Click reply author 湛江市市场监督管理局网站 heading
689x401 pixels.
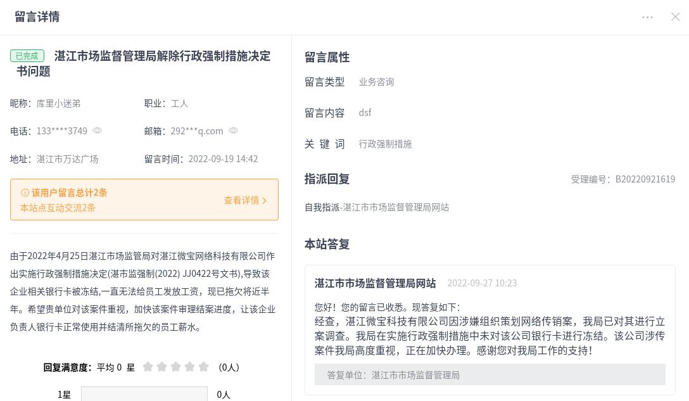click(x=375, y=283)
